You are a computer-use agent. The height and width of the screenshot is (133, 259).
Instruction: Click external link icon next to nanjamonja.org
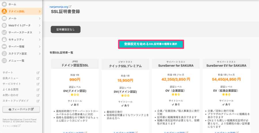[x=70, y=7]
